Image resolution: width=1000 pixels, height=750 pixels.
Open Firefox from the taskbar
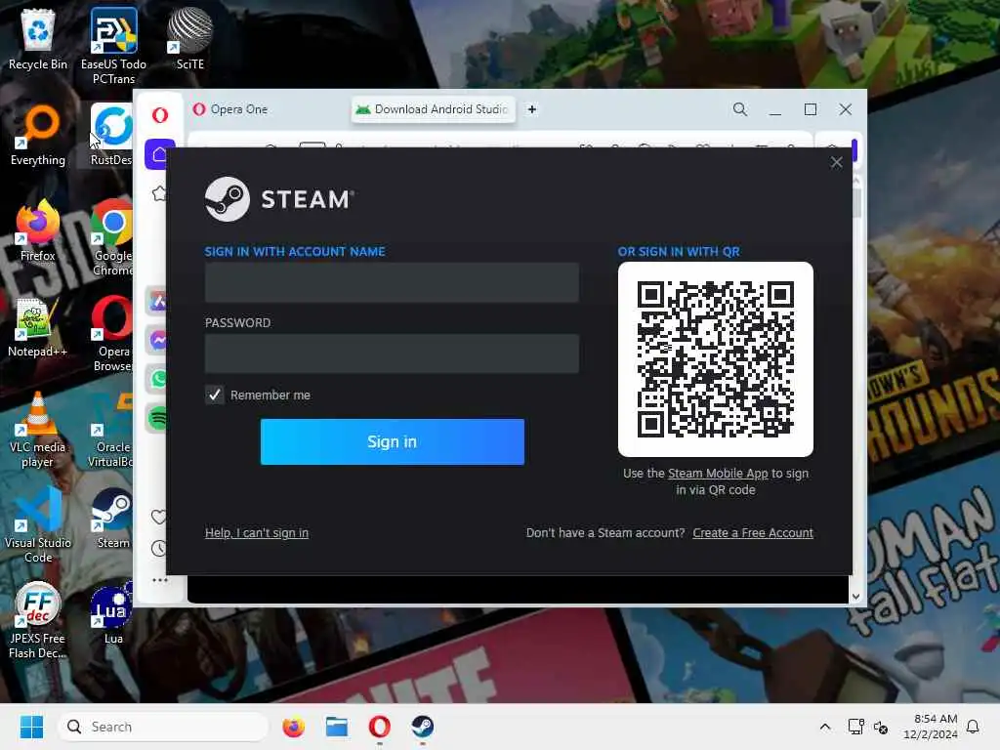pyautogui.click(x=293, y=727)
